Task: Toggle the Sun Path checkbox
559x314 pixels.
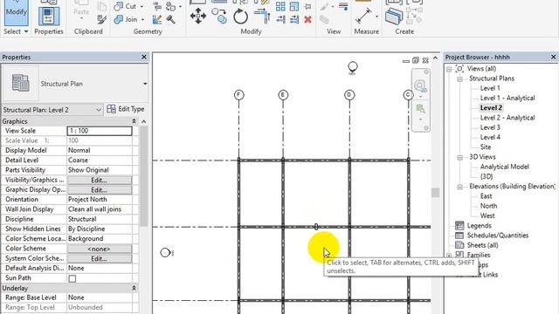Action: point(72,278)
